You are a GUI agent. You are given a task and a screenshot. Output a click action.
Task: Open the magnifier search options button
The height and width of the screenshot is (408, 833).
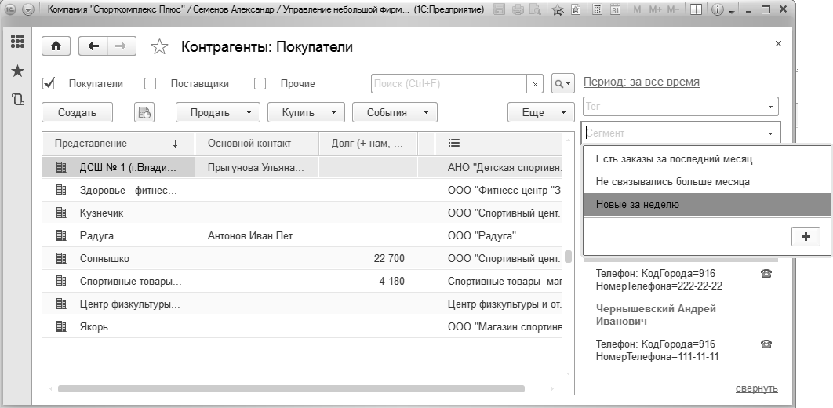click(x=562, y=84)
